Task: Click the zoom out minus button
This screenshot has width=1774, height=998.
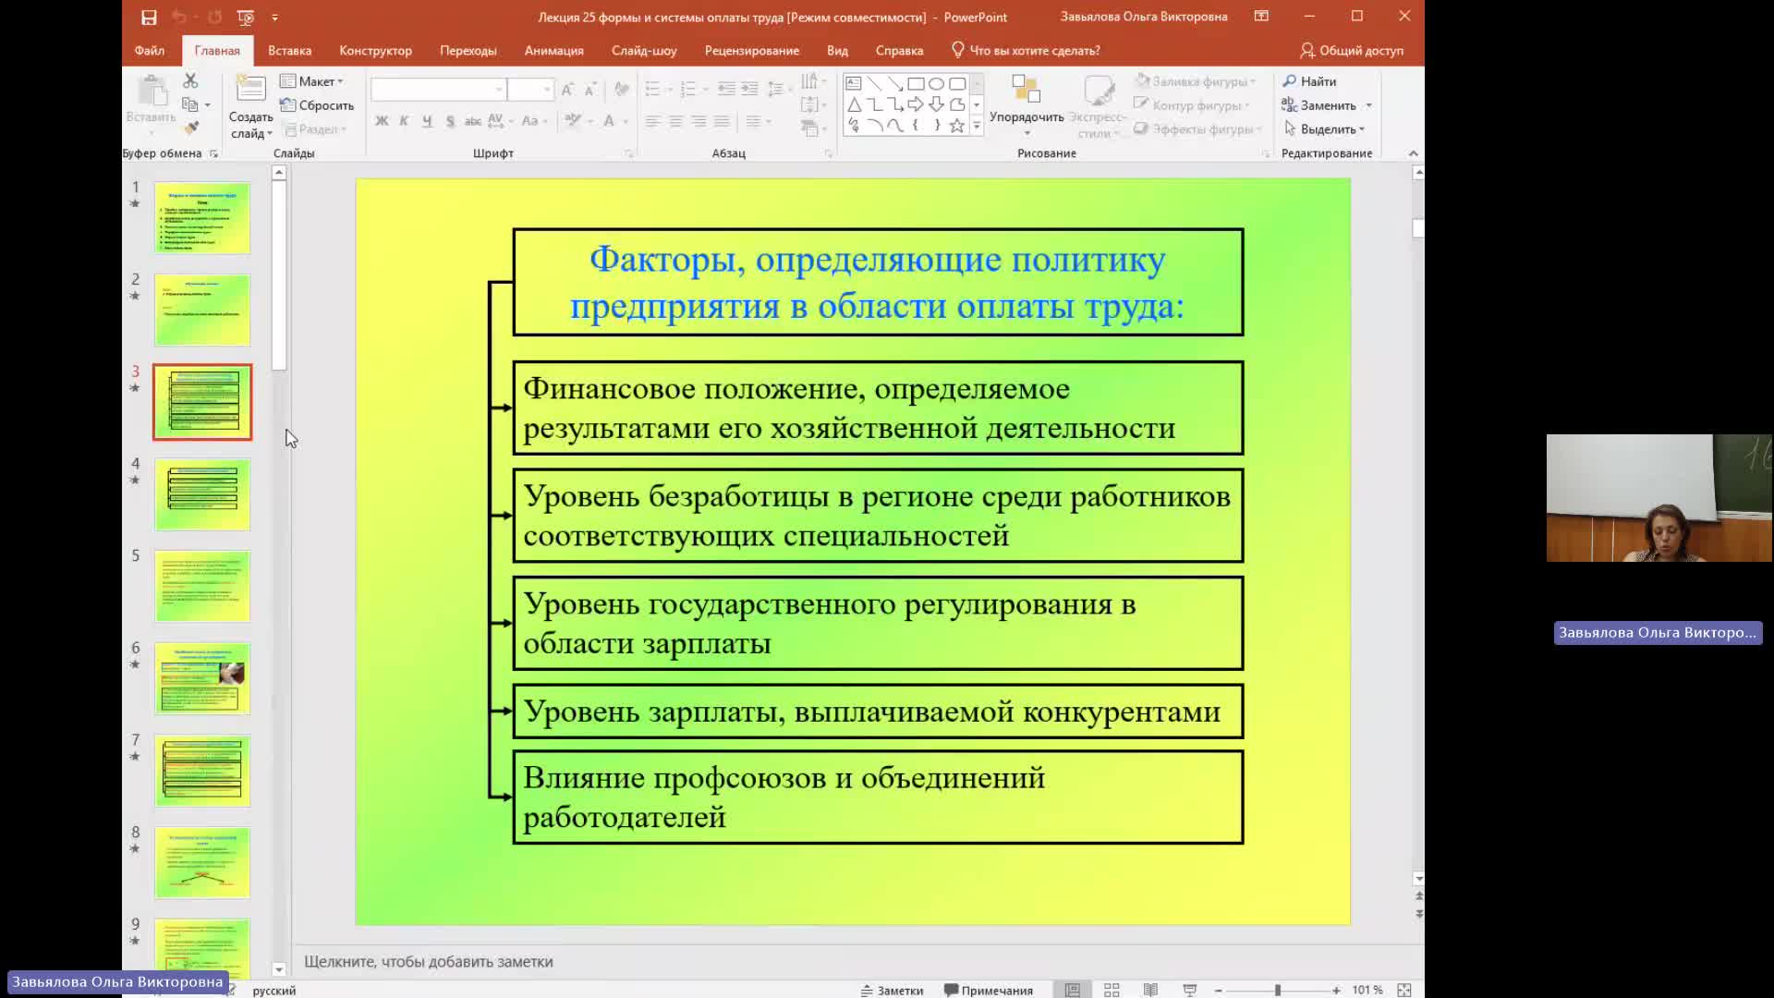Action: click(1218, 990)
